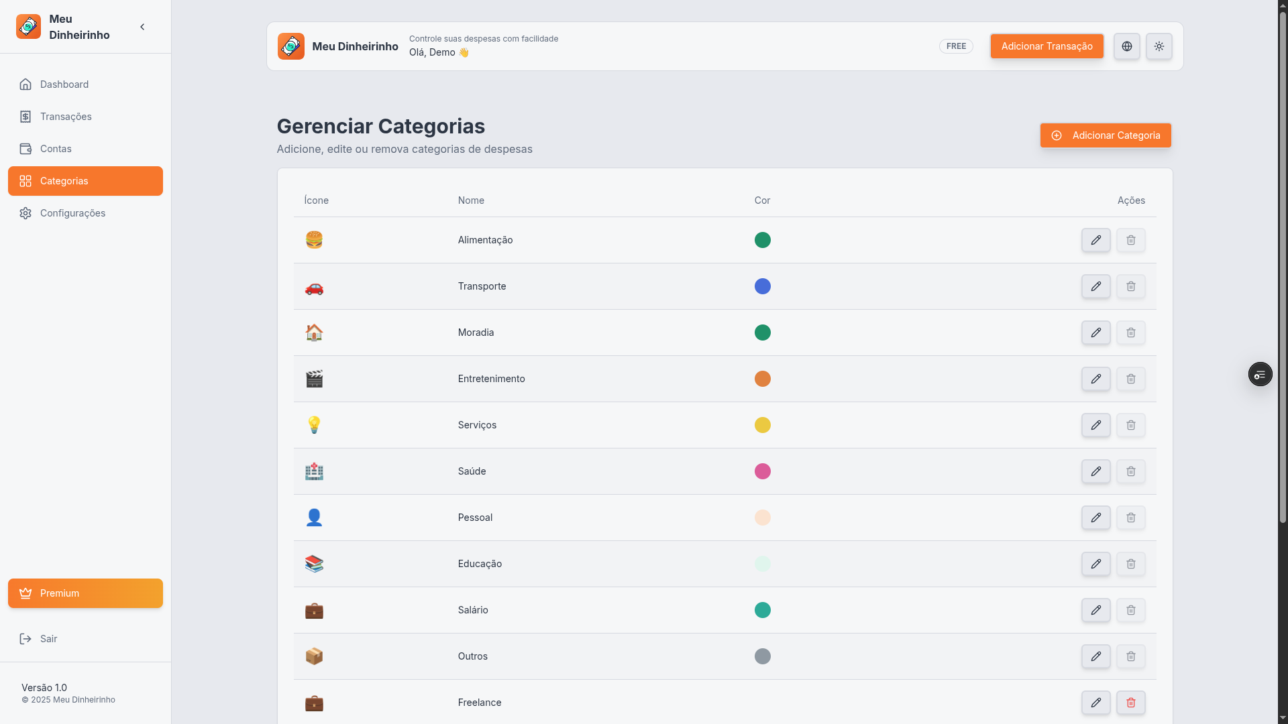The width and height of the screenshot is (1288, 724).
Task: Click the floating dark round widget button
Action: point(1260,374)
